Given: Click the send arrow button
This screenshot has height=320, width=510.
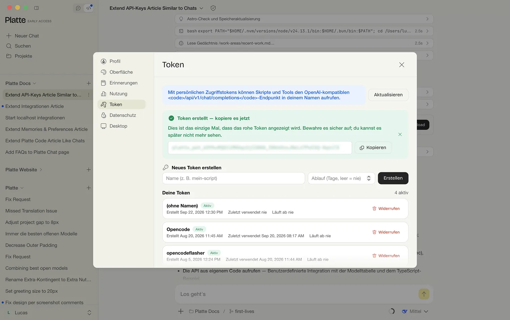Looking at the screenshot, I should tap(424, 294).
